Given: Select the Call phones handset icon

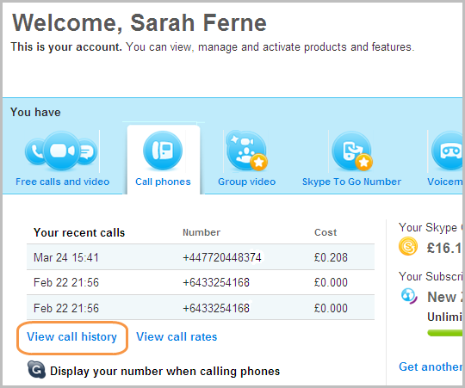Looking at the screenshot, I should pos(163,151).
